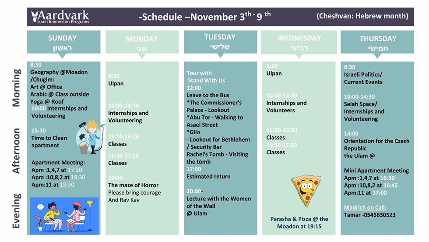Click Tamar's phone number 0545630523
Image resolution: width=429 pixels, height=242 pixels.
[380, 215]
